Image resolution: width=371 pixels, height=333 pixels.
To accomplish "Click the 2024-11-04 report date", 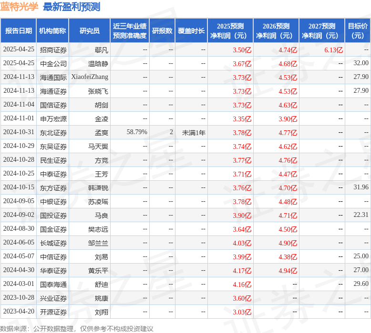I will coord(19,104).
